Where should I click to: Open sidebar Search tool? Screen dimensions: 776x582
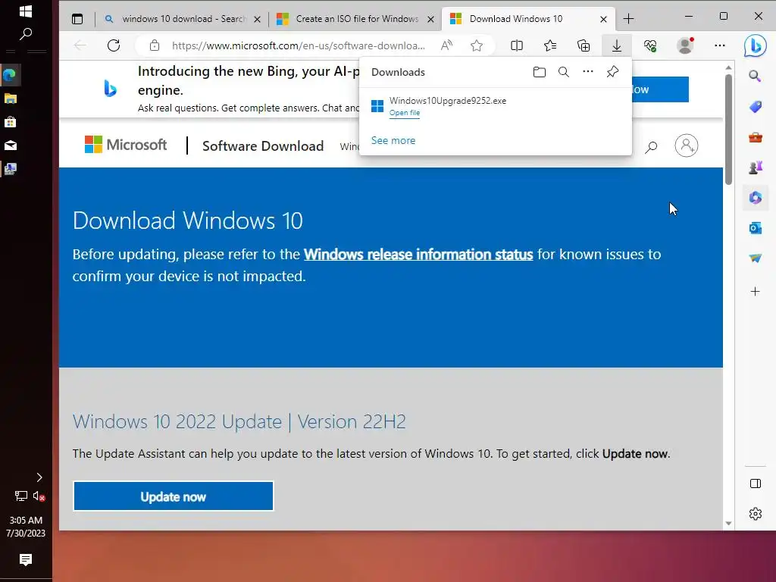(x=755, y=76)
